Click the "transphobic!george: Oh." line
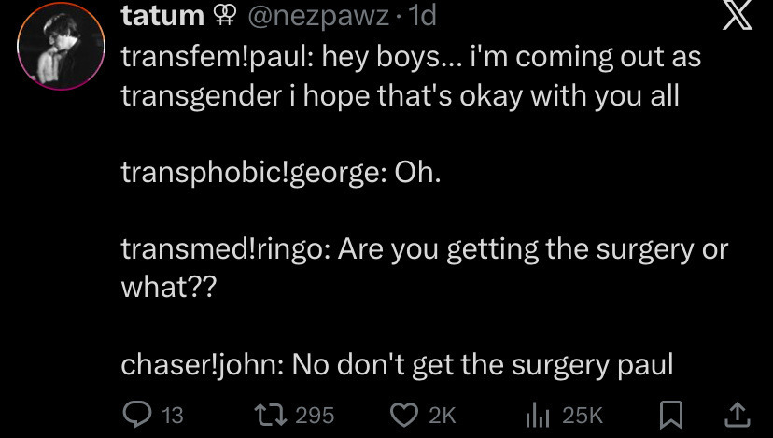Image resolution: width=773 pixels, height=438 pixels. (279, 173)
